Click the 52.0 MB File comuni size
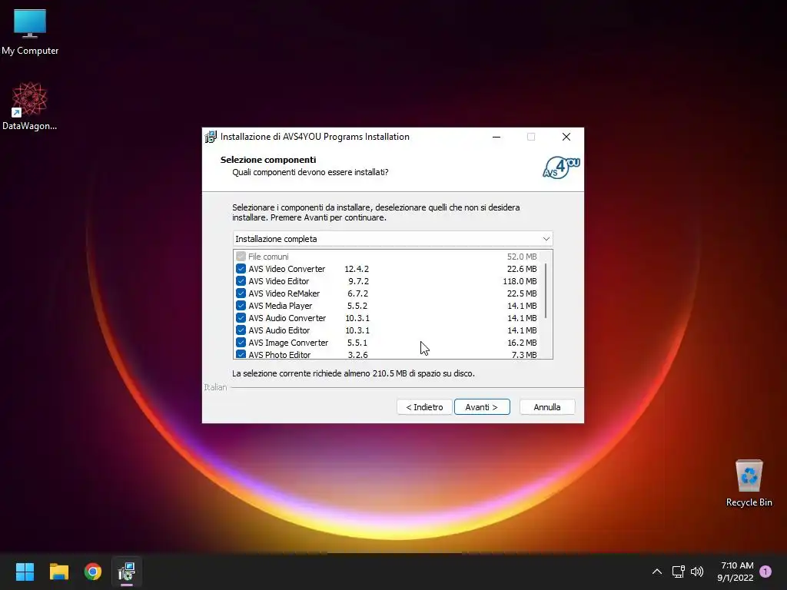The image size is (787, 590). [x=522, y=257]
